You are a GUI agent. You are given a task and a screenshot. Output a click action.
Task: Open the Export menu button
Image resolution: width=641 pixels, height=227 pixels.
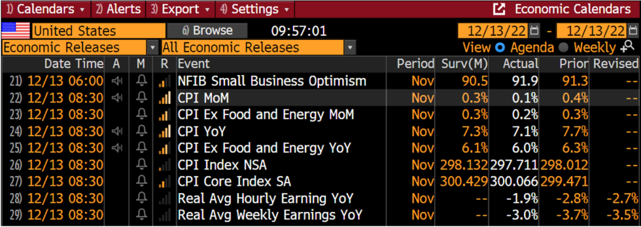[x=182, y=9]
